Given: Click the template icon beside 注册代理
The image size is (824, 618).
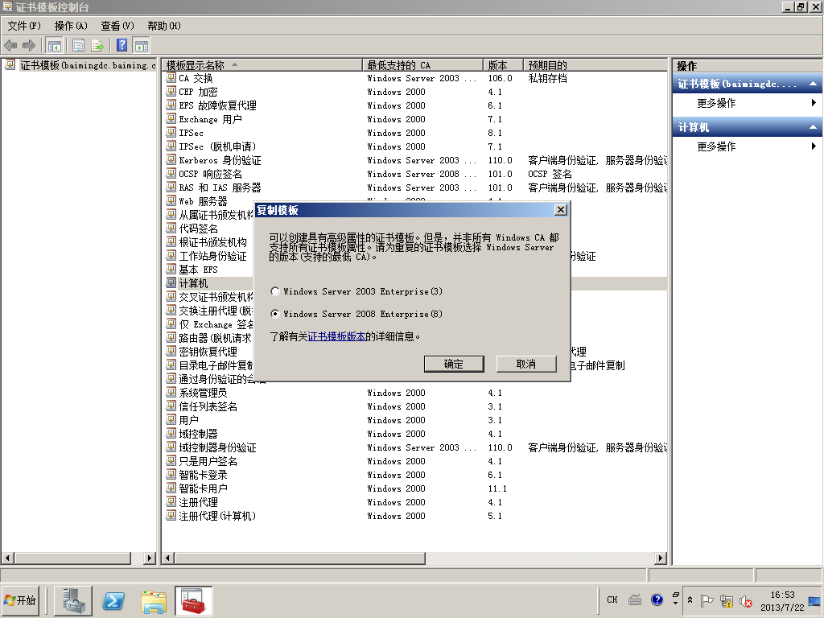Looking at the screenshot, I should [x=171, y=502].
